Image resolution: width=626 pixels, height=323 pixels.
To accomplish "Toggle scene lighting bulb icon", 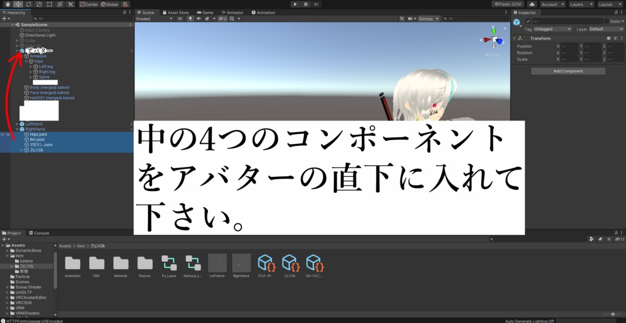I will tap(190, 19).
